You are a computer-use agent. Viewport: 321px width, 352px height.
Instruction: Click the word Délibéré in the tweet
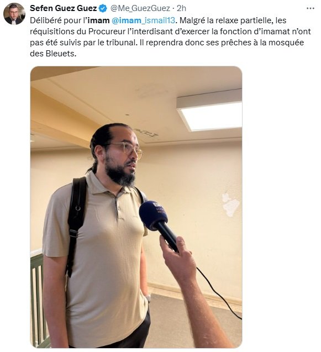point(45,20)
